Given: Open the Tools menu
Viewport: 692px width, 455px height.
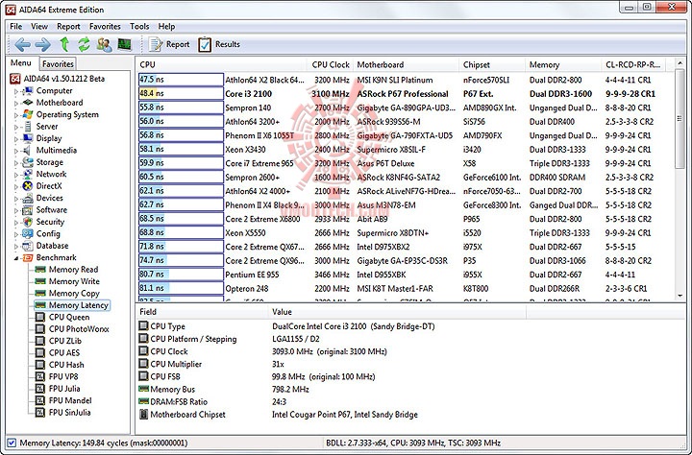Looking at the screenshot, I should tap(139, 27).
